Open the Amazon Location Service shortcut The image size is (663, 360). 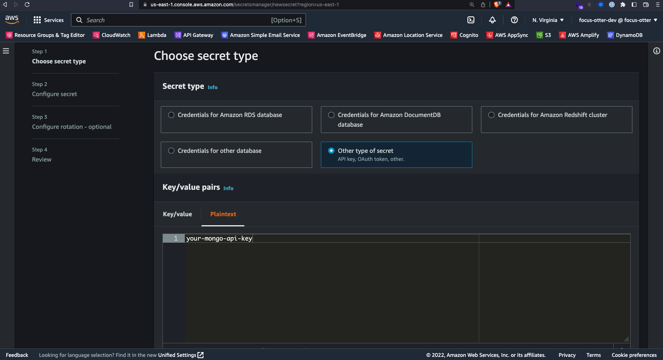point(409,35)
